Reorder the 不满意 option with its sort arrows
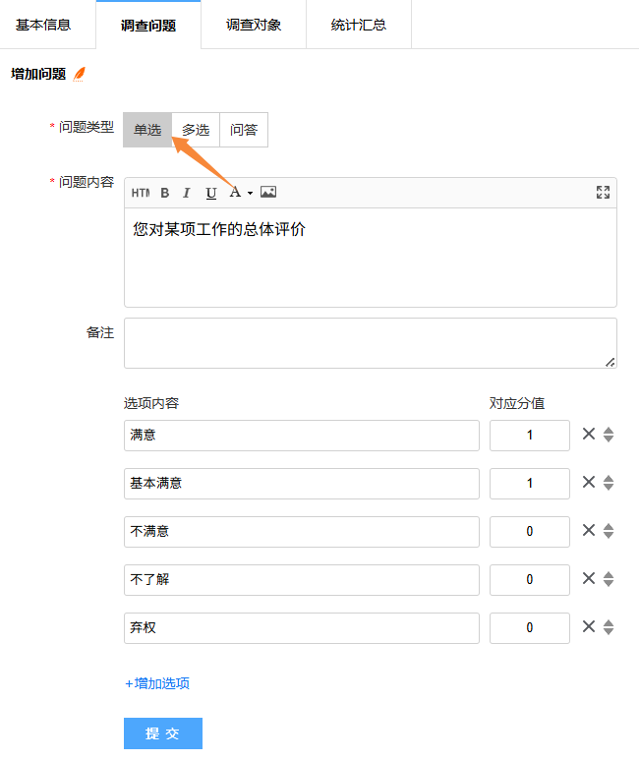Screen dimensions: 639x761 click(x=609, y=531)
